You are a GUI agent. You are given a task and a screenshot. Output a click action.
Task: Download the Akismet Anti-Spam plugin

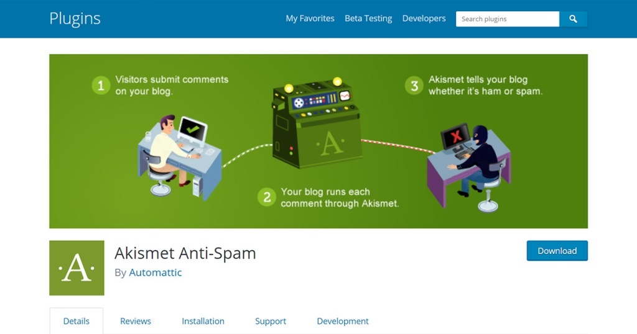[557, 251]
